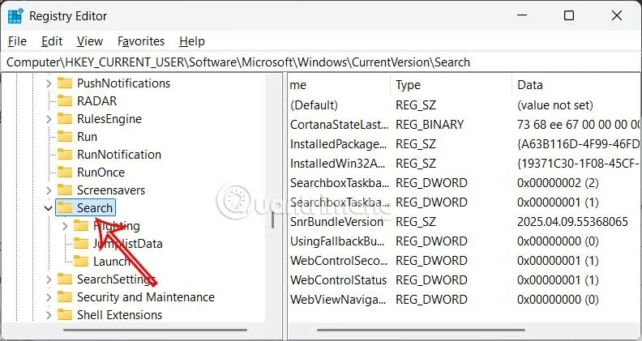Click the 0x00000002 (2) data cell

coord(558,183)
